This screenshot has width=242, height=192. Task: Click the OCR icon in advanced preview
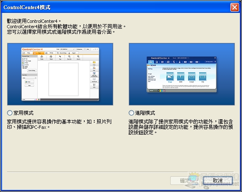pos(181,76)
